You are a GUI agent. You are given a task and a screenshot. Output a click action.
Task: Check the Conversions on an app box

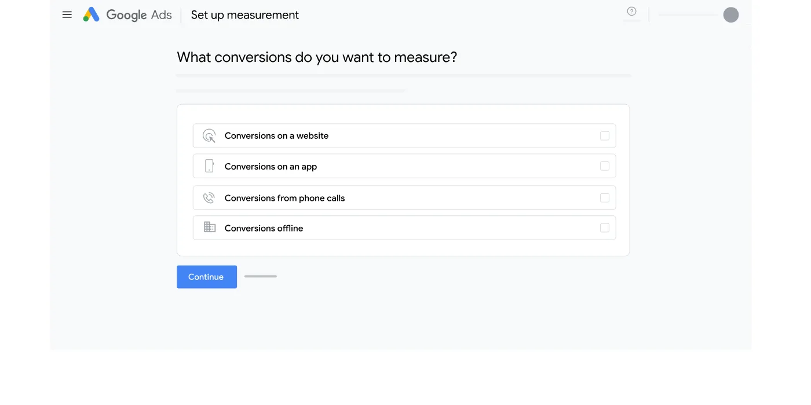pos(605,166)
